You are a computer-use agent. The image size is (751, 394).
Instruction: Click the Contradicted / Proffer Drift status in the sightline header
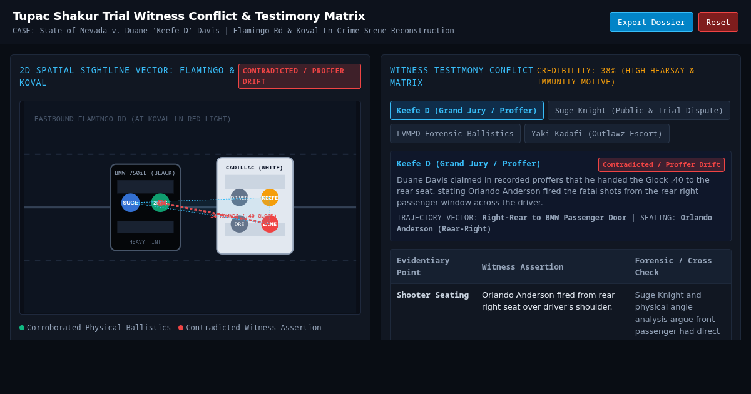(300, 76)
